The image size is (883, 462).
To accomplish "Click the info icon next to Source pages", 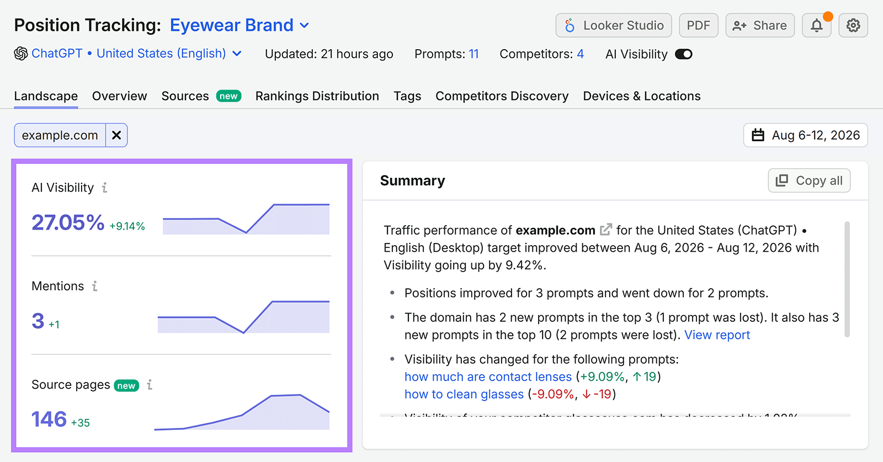I will click(150, 385).
